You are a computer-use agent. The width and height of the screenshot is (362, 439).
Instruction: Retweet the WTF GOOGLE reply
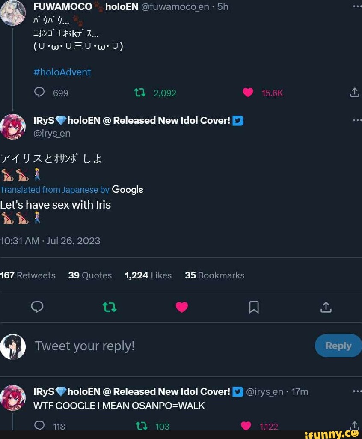[140, 425]
